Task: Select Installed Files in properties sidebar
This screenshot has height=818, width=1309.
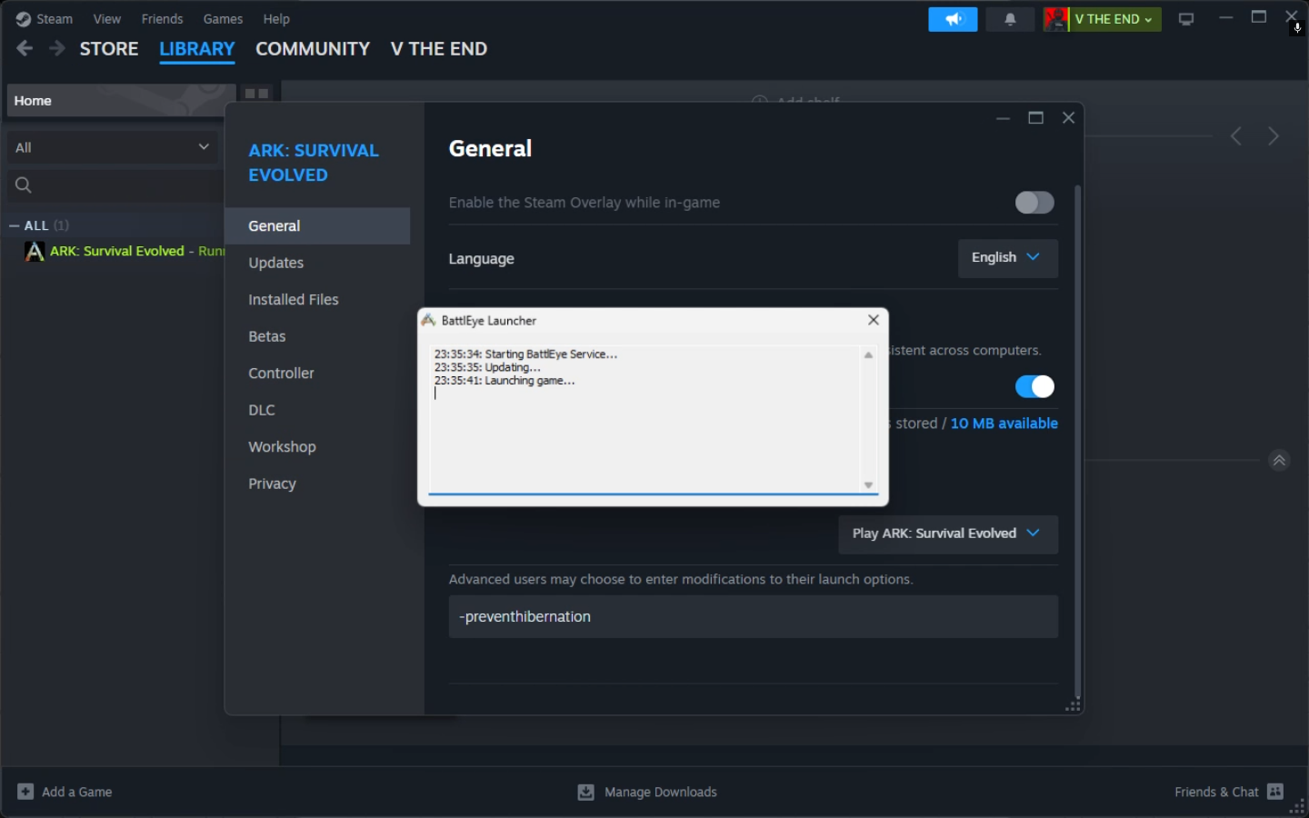Action: coord(317,300)
